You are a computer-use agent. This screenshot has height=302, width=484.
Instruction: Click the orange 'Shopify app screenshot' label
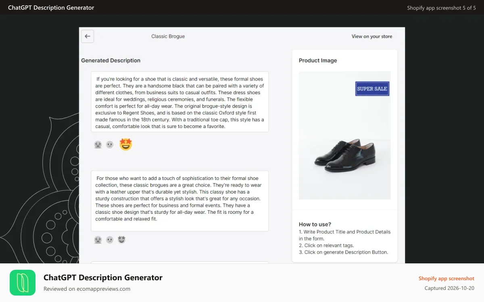(x=446, y=278)
